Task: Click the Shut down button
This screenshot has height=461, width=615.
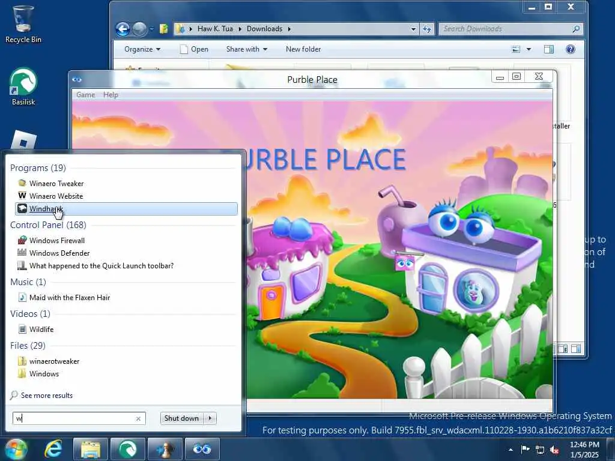Action: pyautogui.click(x=181, y=418)
